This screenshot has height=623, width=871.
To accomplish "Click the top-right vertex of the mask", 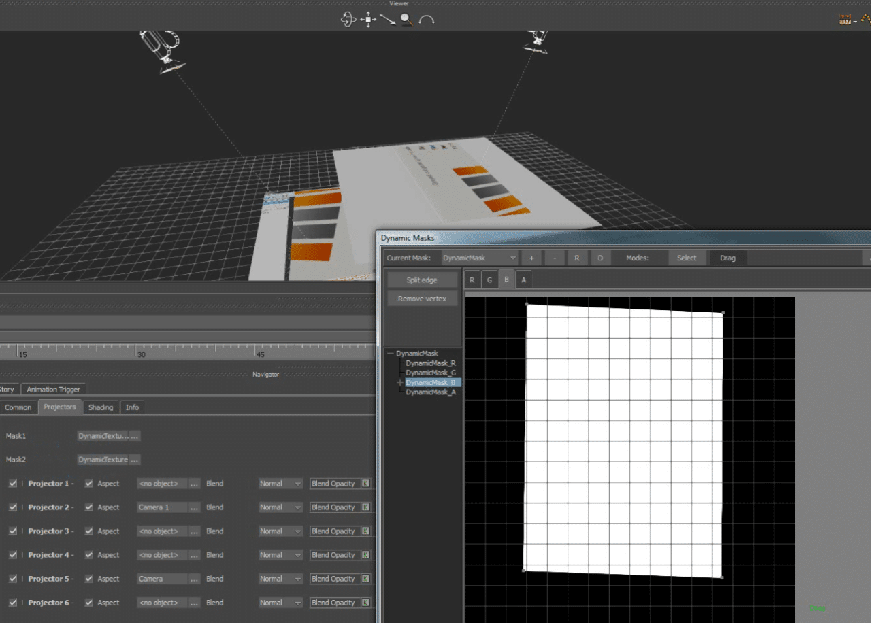I will [x=723, y=313].
